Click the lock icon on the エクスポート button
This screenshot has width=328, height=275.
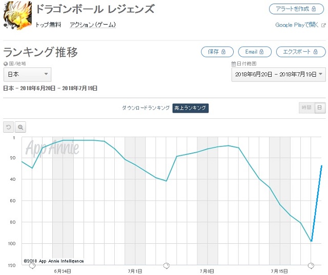point(316,52)
